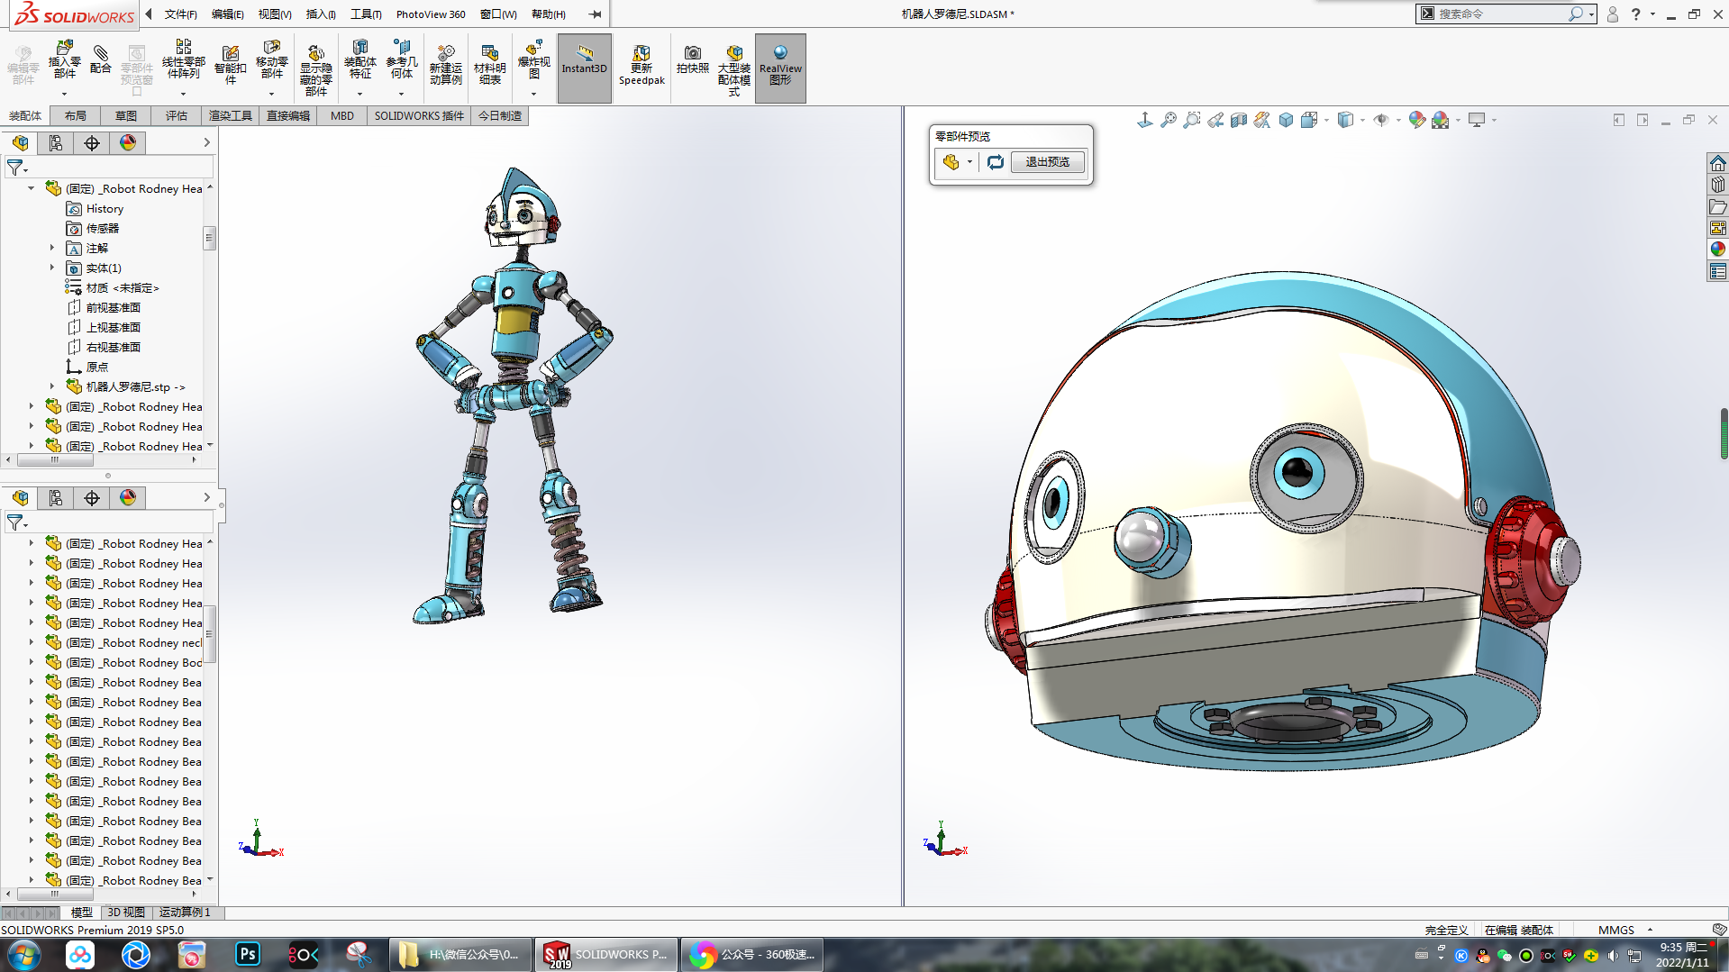This screenshot has height=972, width=1729.
Task: Expand the 注解 tree node
Action: (x=51, y=248)
